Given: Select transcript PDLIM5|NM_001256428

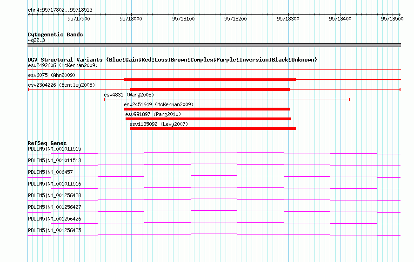Looking at the screenshot, I should [54, 196].
